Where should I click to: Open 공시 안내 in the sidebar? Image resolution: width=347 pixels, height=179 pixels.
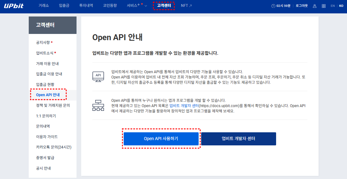coord(43,168)
